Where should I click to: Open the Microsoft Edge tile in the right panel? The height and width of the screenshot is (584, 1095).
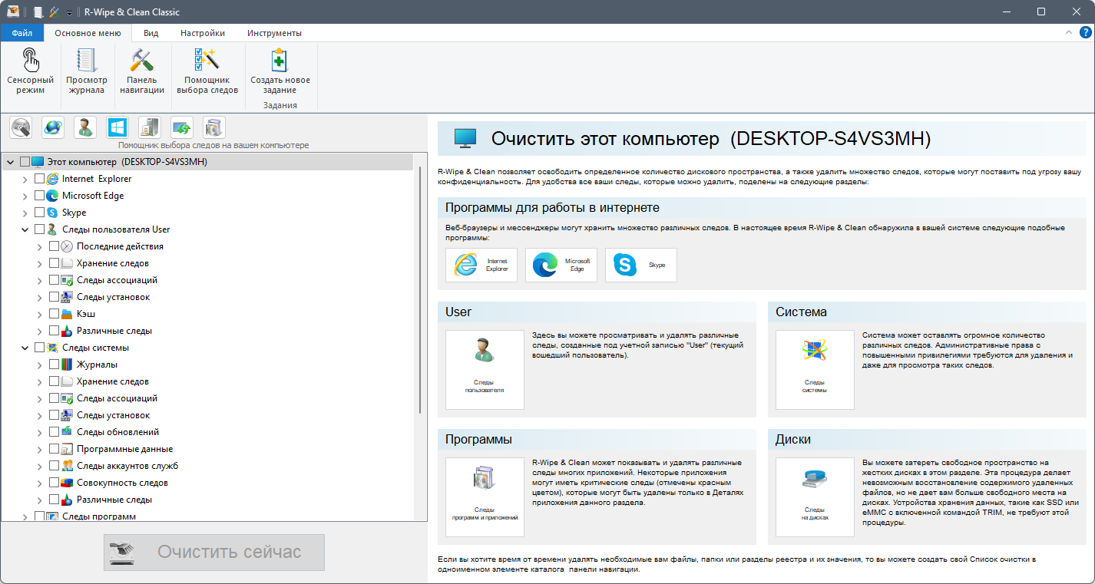pos(561,265)
